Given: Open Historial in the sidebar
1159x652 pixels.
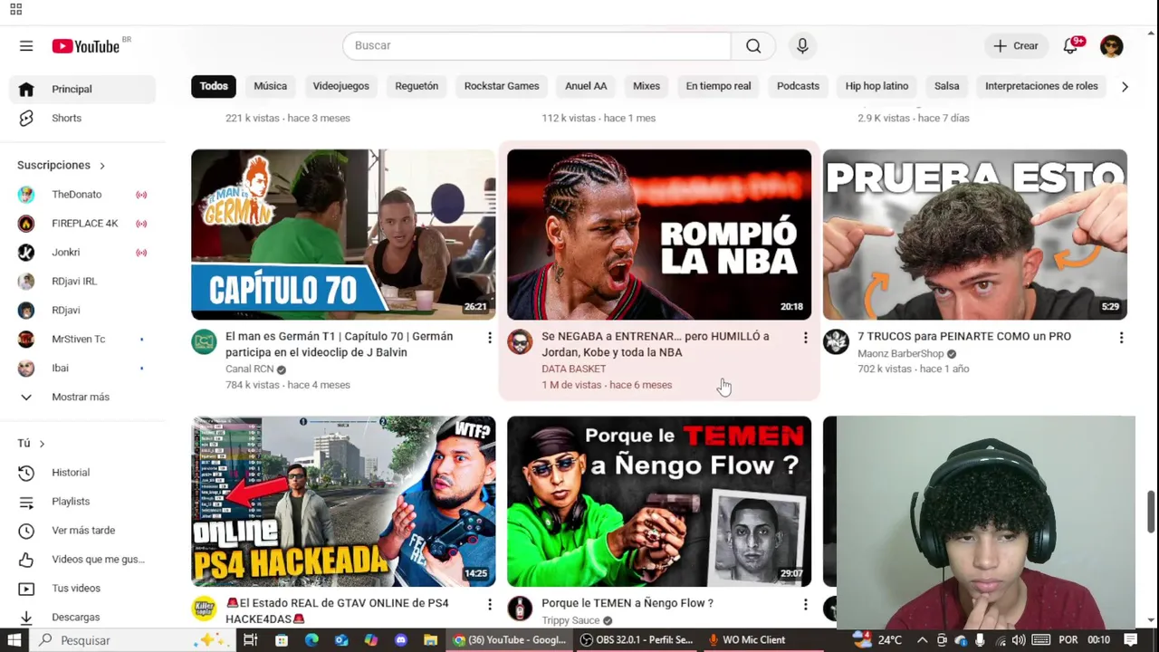Looking at the screenshot, I should [x=82, y=473].
